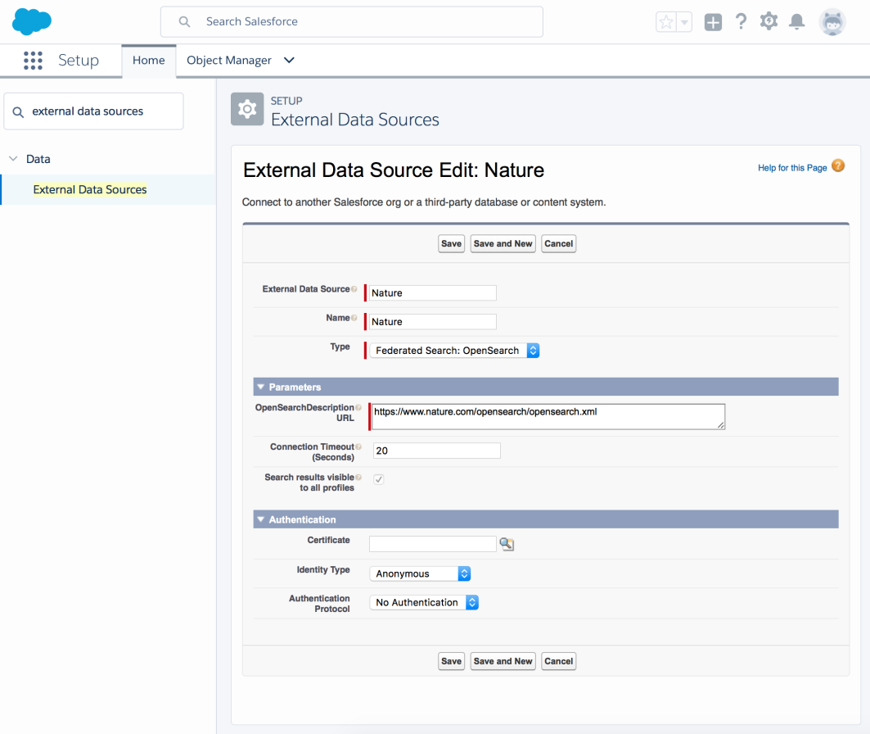Click the favorites star icon

point(666,22)
